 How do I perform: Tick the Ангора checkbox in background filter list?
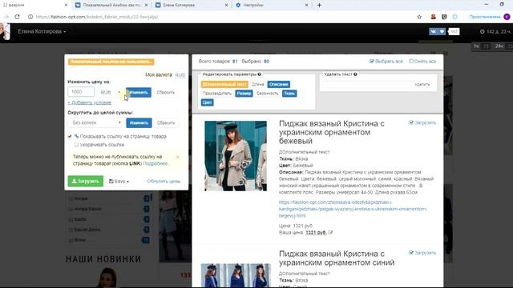(71, 198)
